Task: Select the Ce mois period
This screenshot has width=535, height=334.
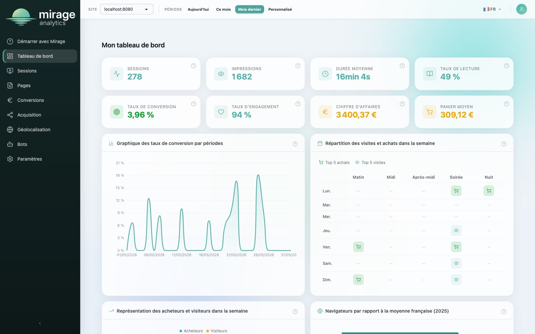Action: pos(223,9)
